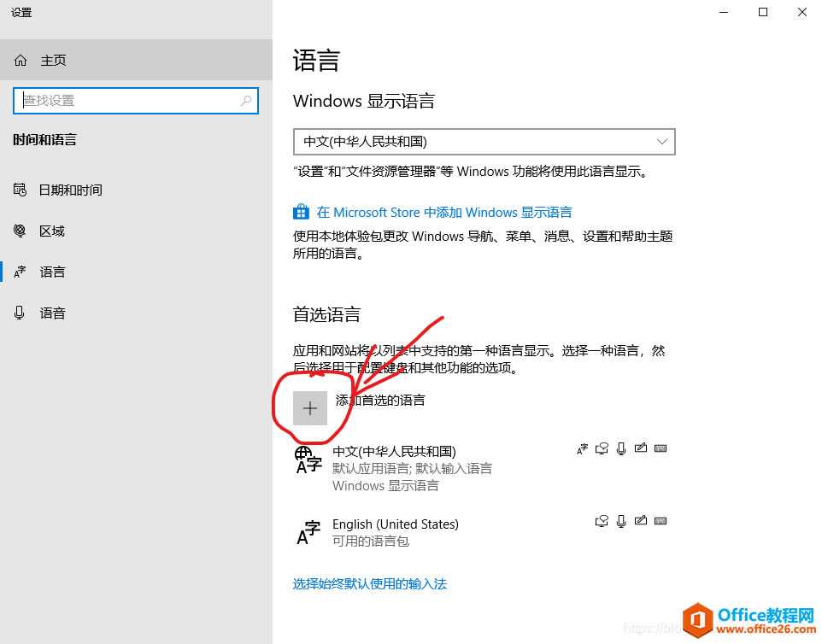Click the globe icon beside 区域
Viewport: 822px width, 644px height.
[20, 231]
